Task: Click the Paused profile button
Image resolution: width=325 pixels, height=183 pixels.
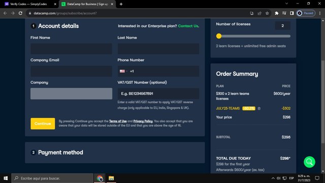Action: pos(306,13)
